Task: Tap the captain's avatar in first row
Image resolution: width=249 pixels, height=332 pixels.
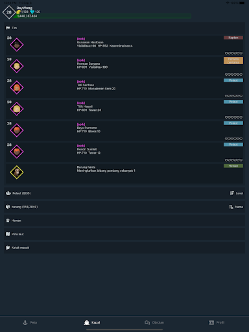Action: 17,45
